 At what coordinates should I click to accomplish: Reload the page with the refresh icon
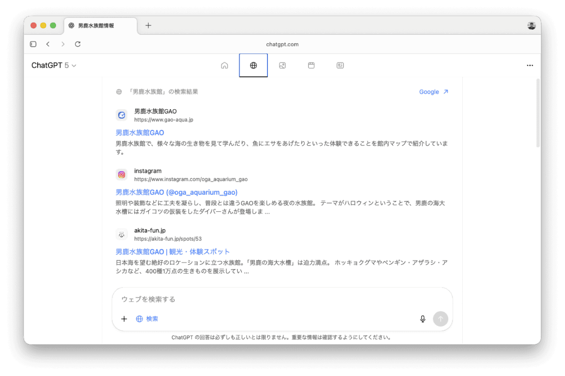(x=78, y=44)
